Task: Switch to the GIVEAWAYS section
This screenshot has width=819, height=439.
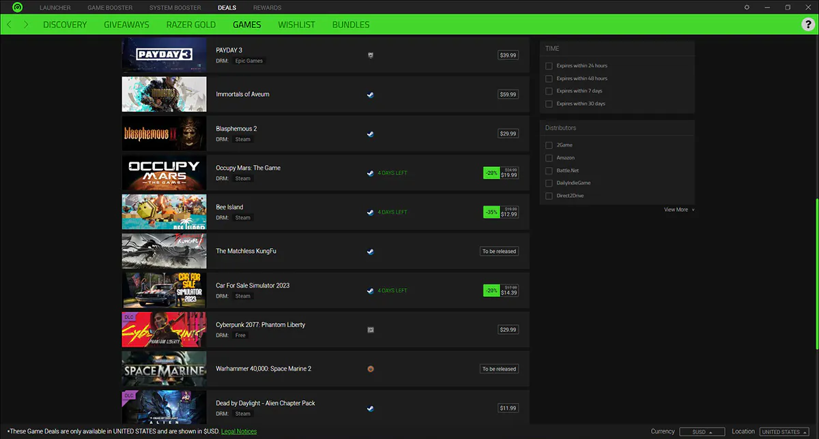Action: [x=126, y=25]
